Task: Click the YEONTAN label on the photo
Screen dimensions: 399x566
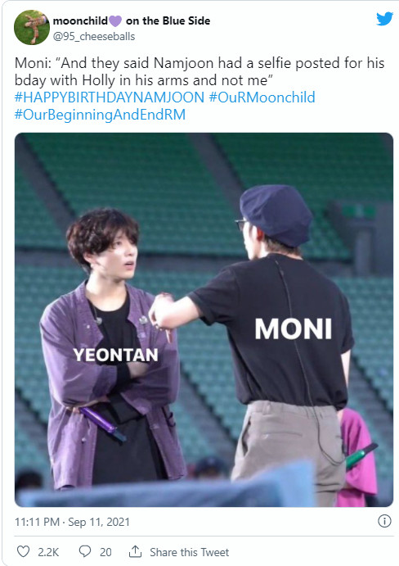Action: pos(115,355)
